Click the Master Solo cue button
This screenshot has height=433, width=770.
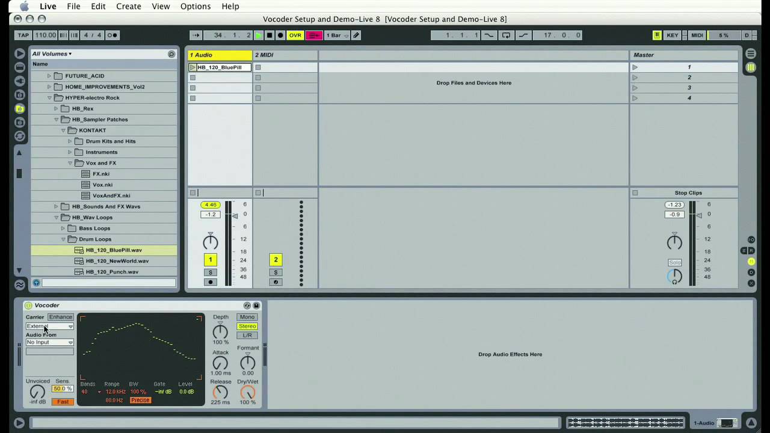[x=674, y=263]
